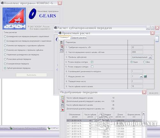Click the 09.04.2010 date text
This screenshot has width=160, height=138.
154,93
